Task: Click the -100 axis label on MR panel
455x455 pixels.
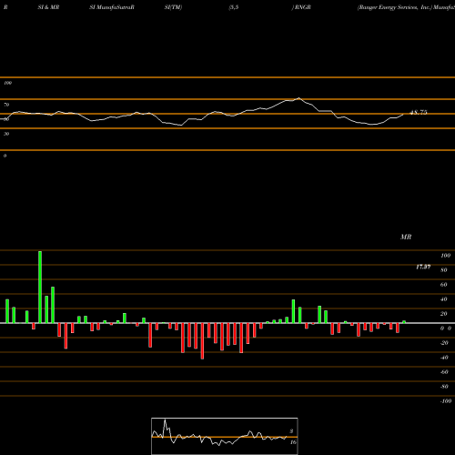Action: click(446, 401)
